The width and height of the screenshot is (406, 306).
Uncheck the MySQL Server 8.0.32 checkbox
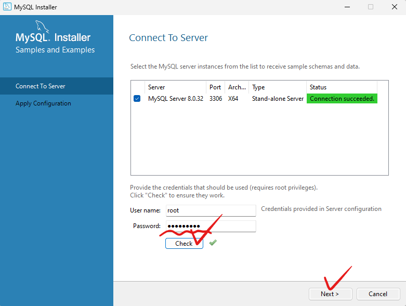click(x=137, y=99)
